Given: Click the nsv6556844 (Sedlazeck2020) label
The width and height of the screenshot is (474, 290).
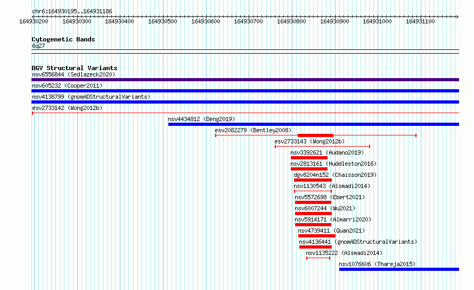Looking at the screenshot, I should 73,74.
